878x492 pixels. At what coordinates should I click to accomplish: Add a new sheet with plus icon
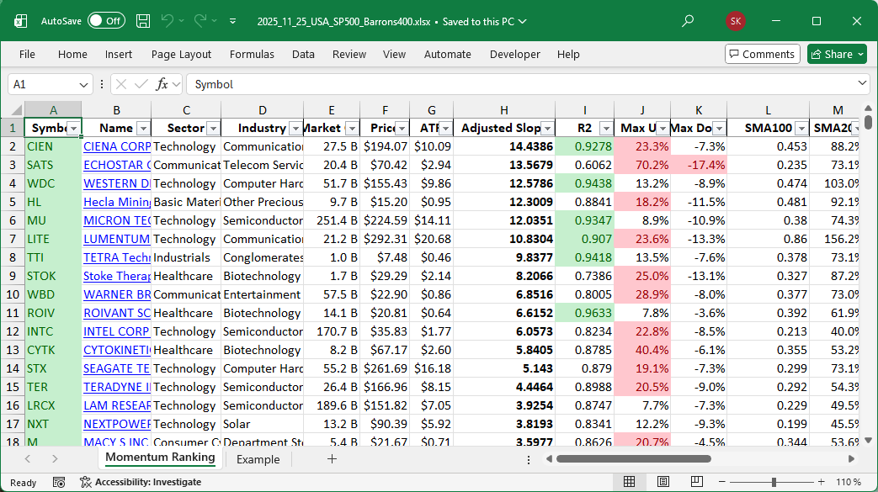coord(332,459)
